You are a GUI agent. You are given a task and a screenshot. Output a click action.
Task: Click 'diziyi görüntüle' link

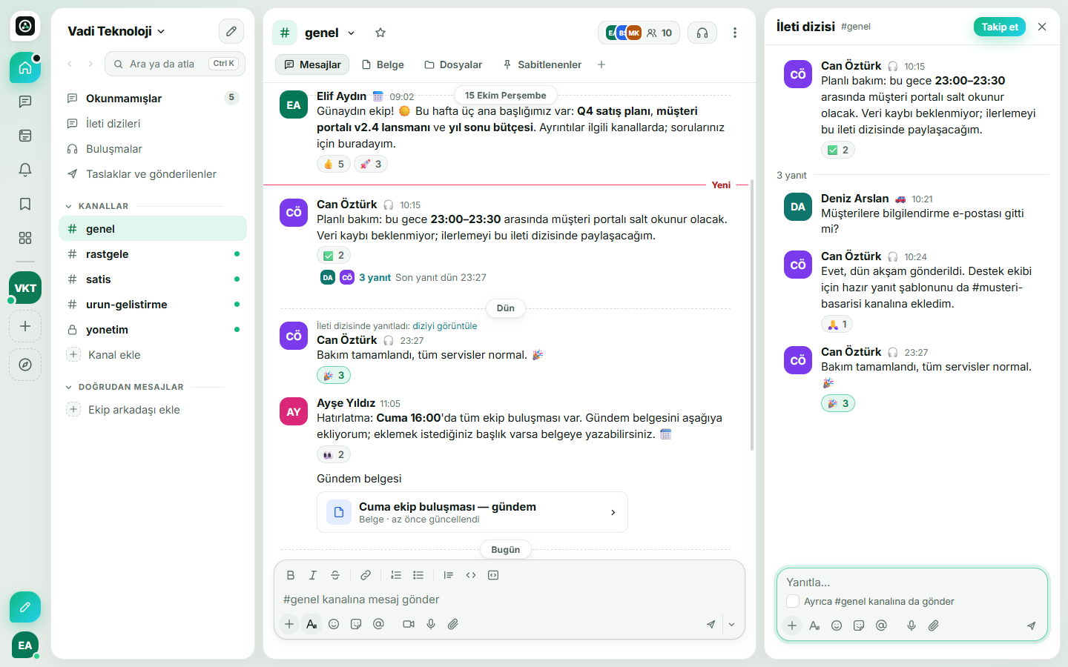445,325
